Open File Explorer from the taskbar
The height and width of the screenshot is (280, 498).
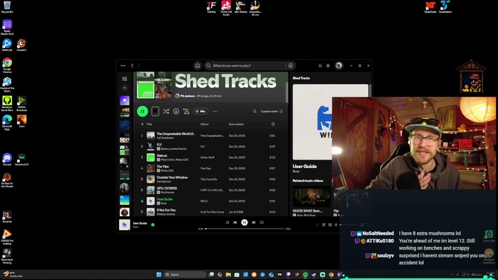click(x=228, y=275)
